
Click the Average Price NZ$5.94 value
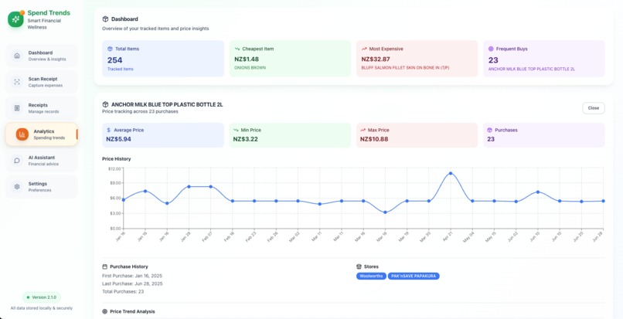118,140
